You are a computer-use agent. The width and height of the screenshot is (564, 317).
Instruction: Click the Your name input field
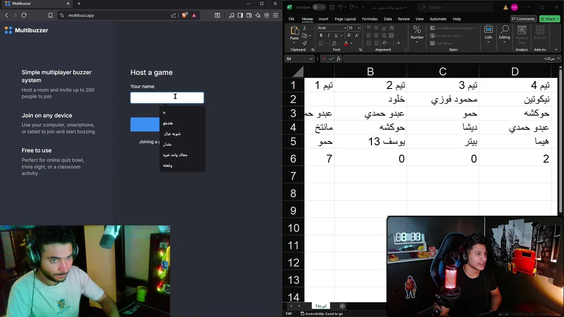[x=167, y=97]
